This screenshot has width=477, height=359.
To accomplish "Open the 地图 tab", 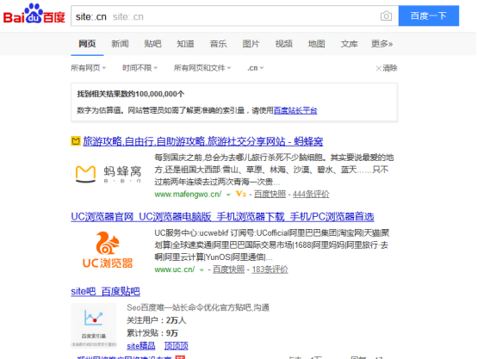I will (x=316, y=44).
